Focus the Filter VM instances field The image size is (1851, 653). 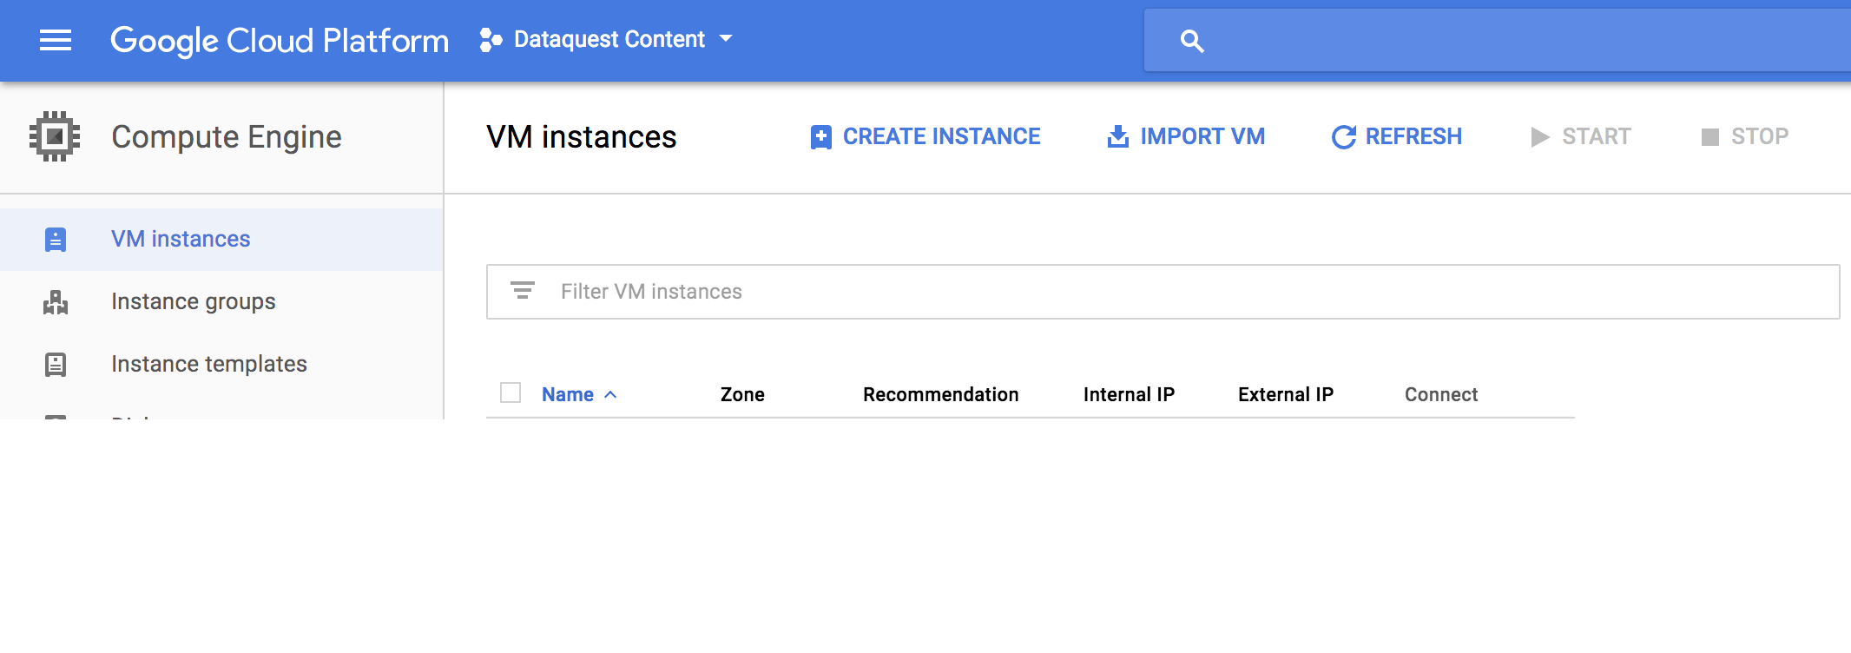coord(1181,292)
